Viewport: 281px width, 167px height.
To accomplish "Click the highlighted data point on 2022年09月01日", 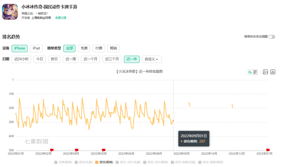I will (173, 120).
